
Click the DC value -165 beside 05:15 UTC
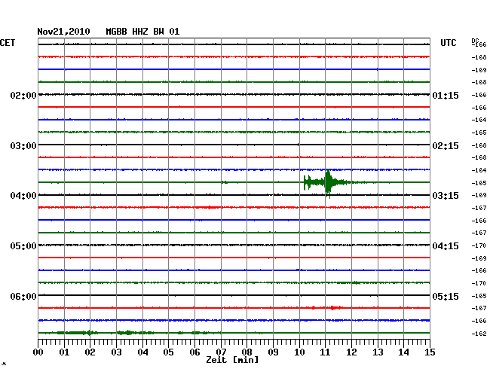pos(479,296)
